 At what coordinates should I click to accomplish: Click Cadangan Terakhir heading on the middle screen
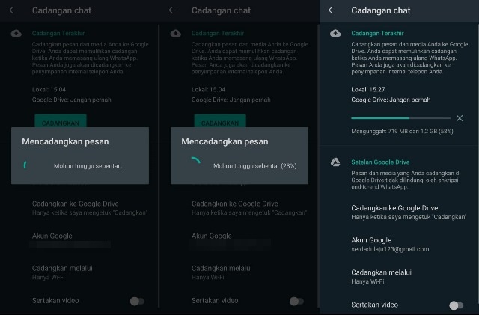pyautogui.click(x=218, y=34)
